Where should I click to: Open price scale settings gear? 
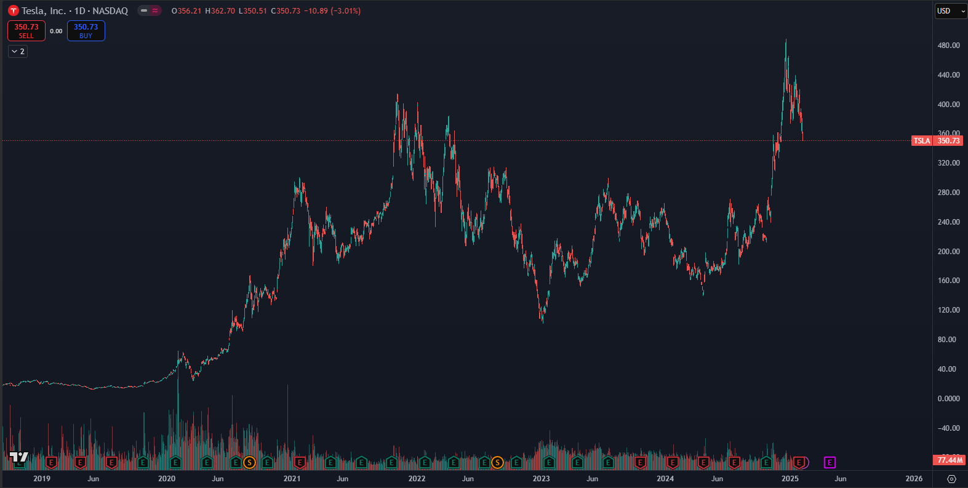coord(951,479)
